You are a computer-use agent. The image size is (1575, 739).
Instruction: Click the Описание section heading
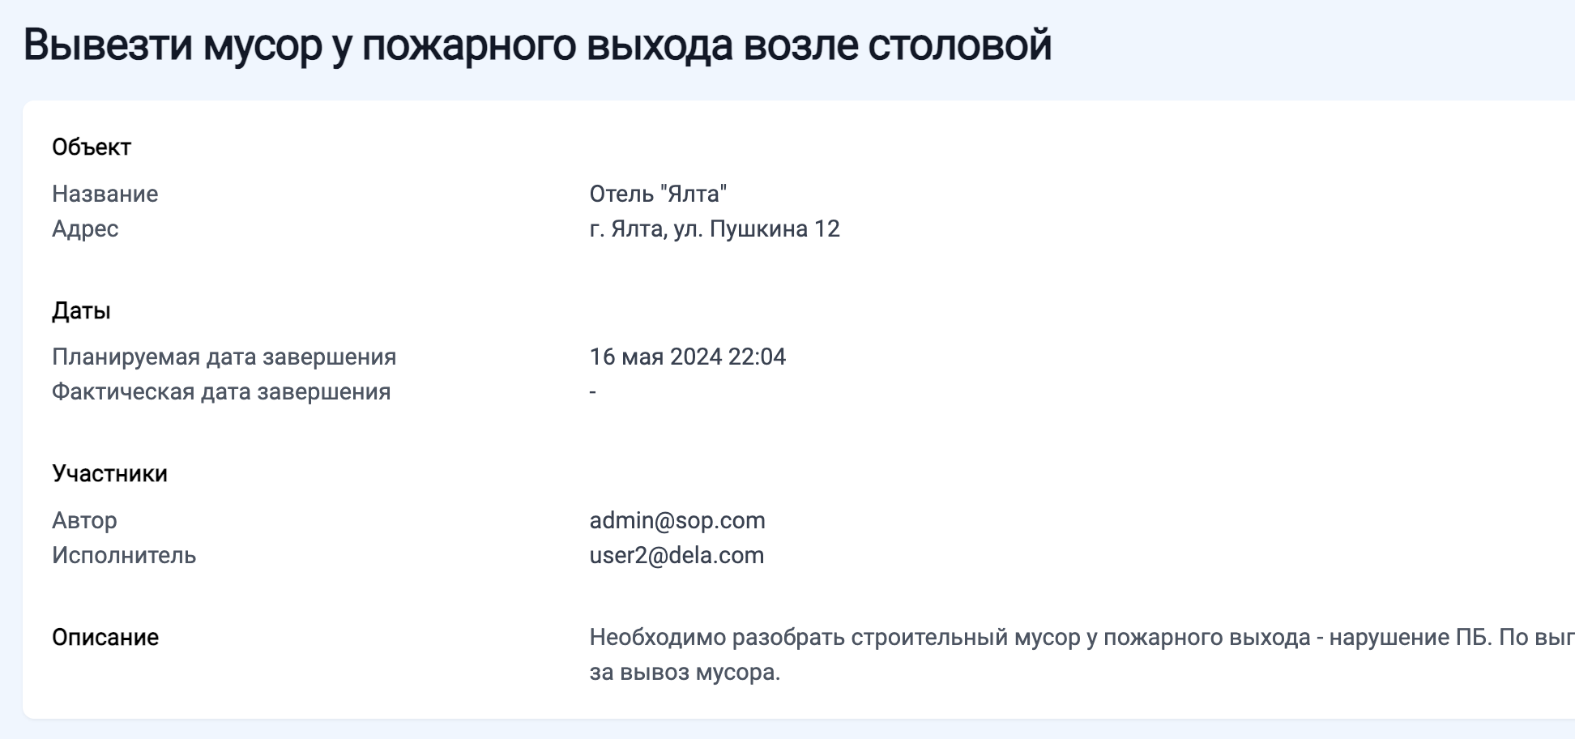tap(105, 638)
